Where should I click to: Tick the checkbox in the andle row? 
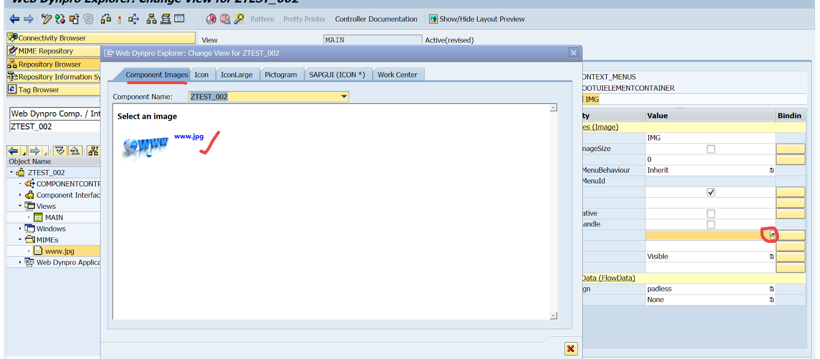(x=711, y=224)
